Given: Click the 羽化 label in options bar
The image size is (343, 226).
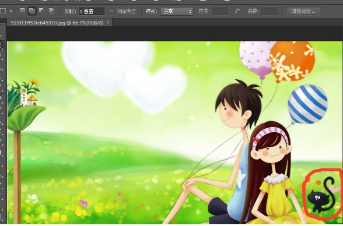Looking at the screenshot, I should (x=70, y=11).
